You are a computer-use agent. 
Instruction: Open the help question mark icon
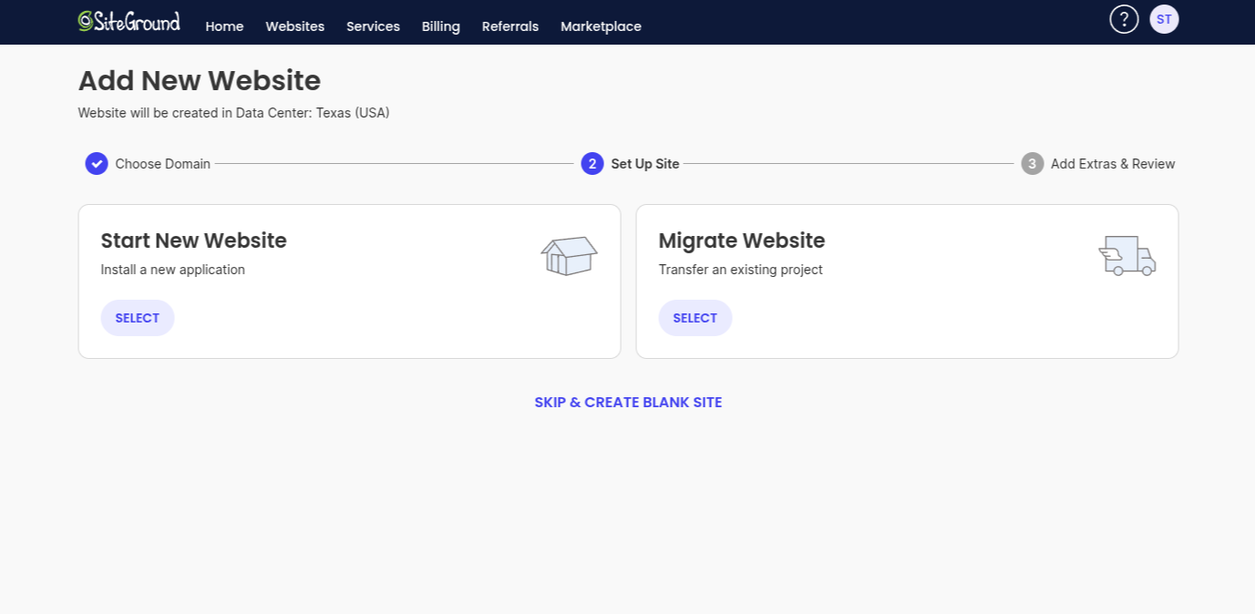(1124, 19)
